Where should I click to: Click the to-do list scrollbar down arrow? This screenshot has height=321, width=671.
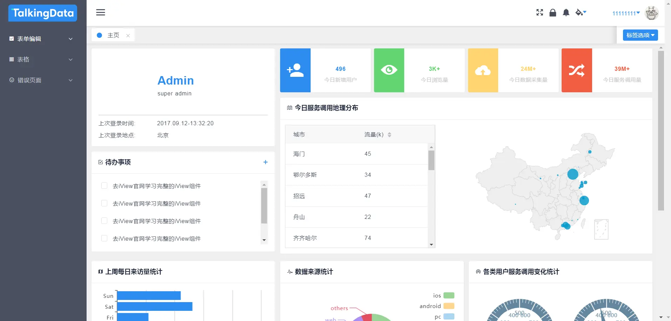264,240
